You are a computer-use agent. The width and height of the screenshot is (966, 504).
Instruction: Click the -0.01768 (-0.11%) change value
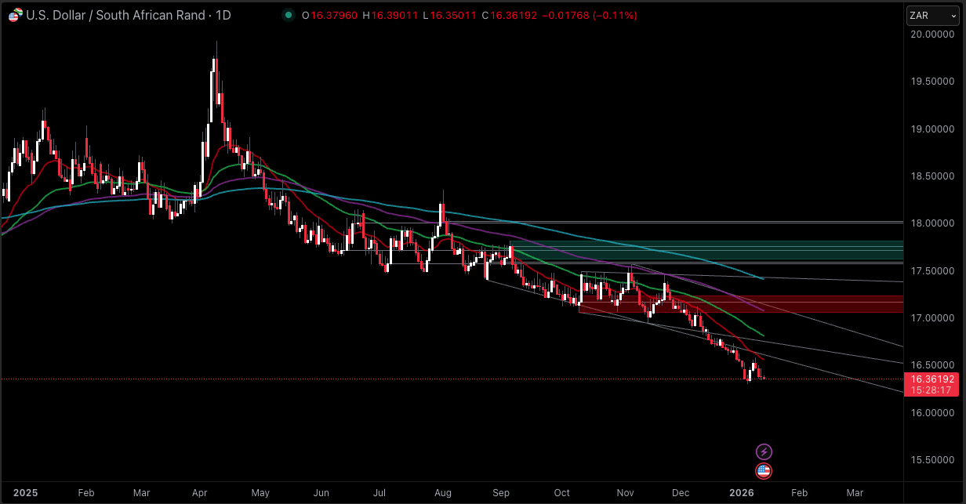(587, 15)
